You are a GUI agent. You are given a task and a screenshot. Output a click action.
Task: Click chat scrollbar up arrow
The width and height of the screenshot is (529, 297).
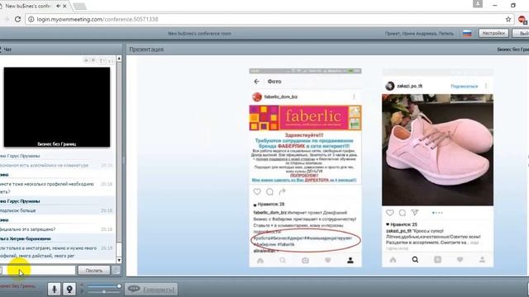[119, 59]
